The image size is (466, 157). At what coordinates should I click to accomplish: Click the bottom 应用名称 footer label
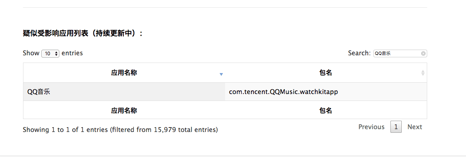[124, 111]
